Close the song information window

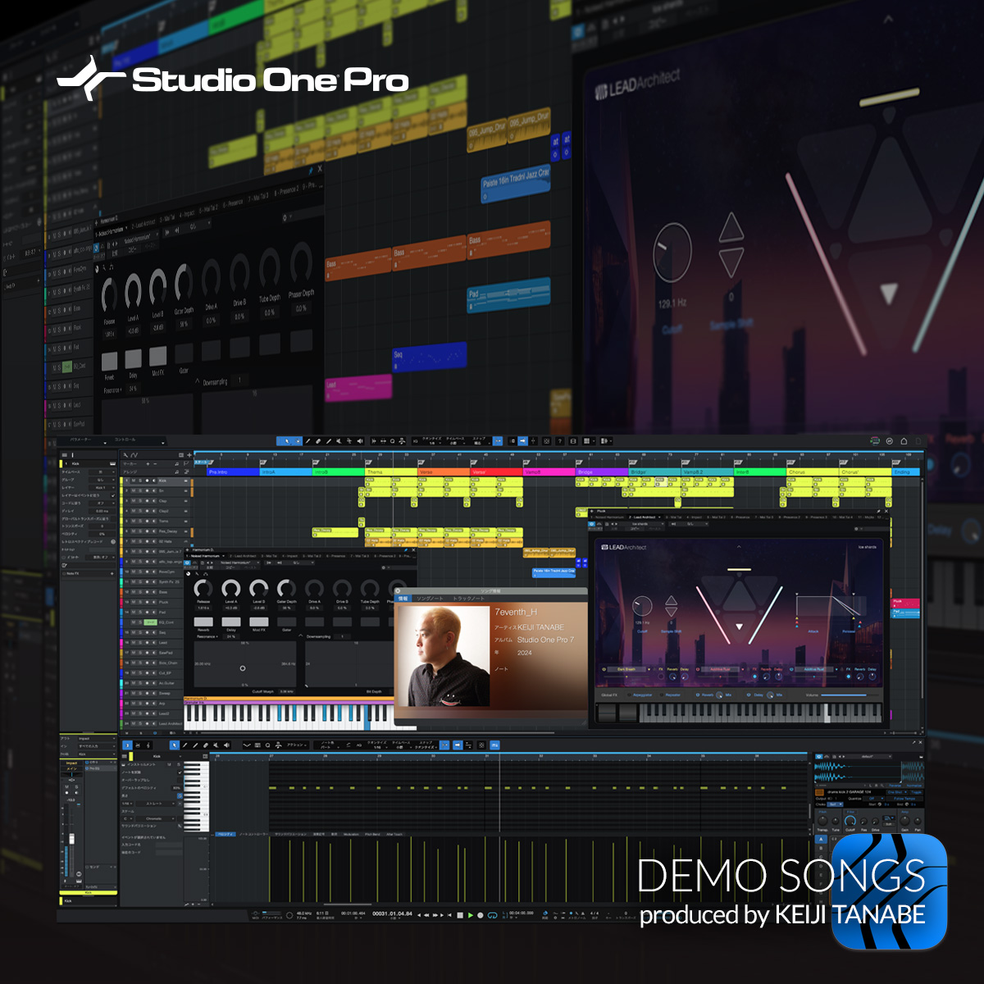[x=399, y=590]
